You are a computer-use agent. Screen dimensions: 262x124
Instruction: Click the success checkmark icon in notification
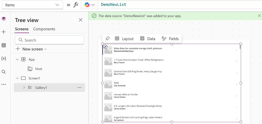point(94,16)
